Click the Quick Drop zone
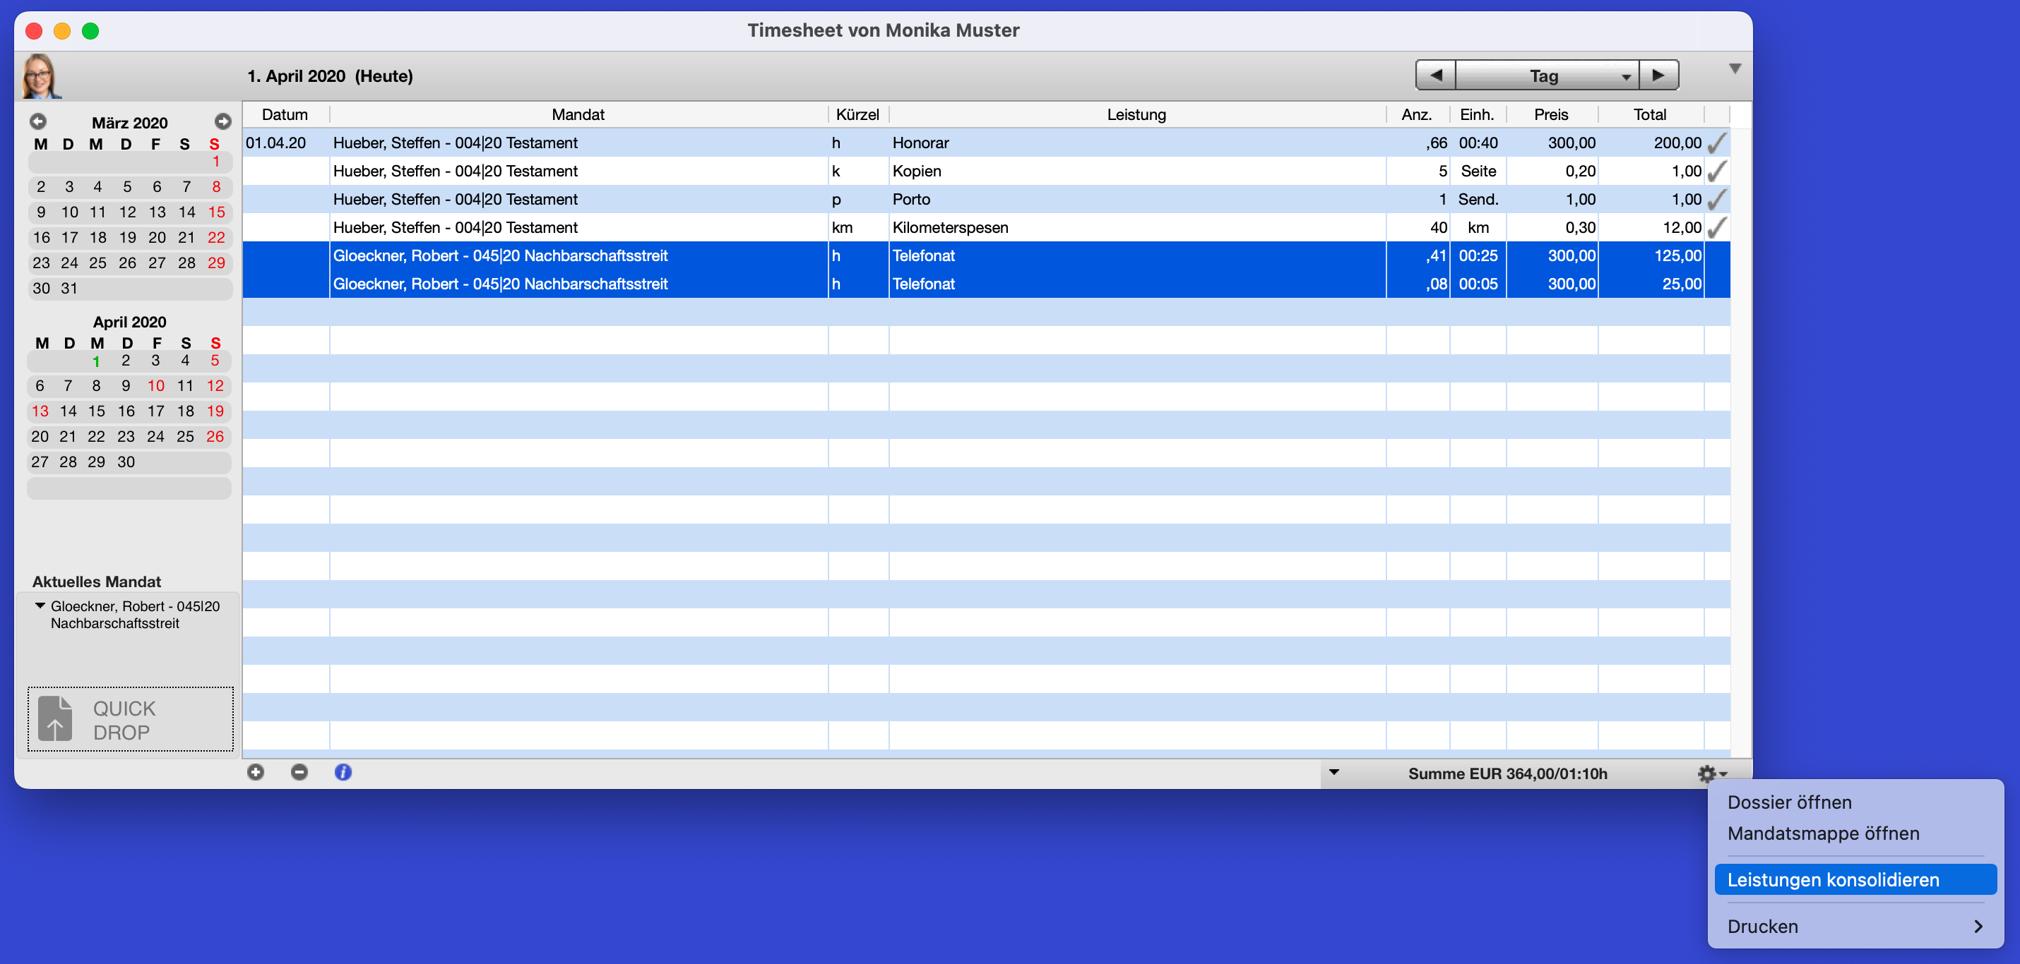This screenshot has width=2020, height=964. pyautogui.click(x=130, y=718)
